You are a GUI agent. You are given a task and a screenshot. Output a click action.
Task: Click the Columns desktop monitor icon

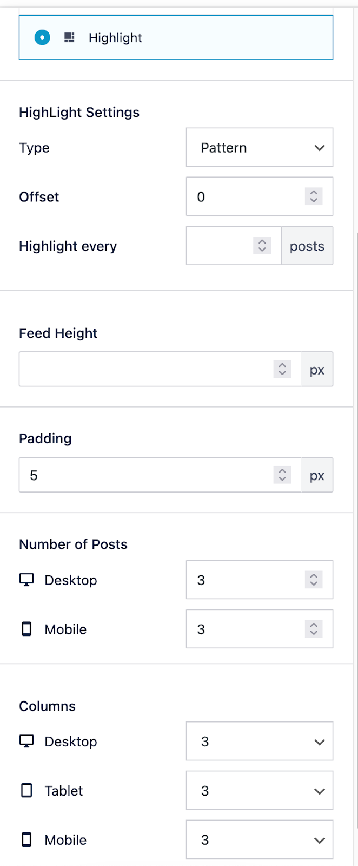(x=26, y=741)
